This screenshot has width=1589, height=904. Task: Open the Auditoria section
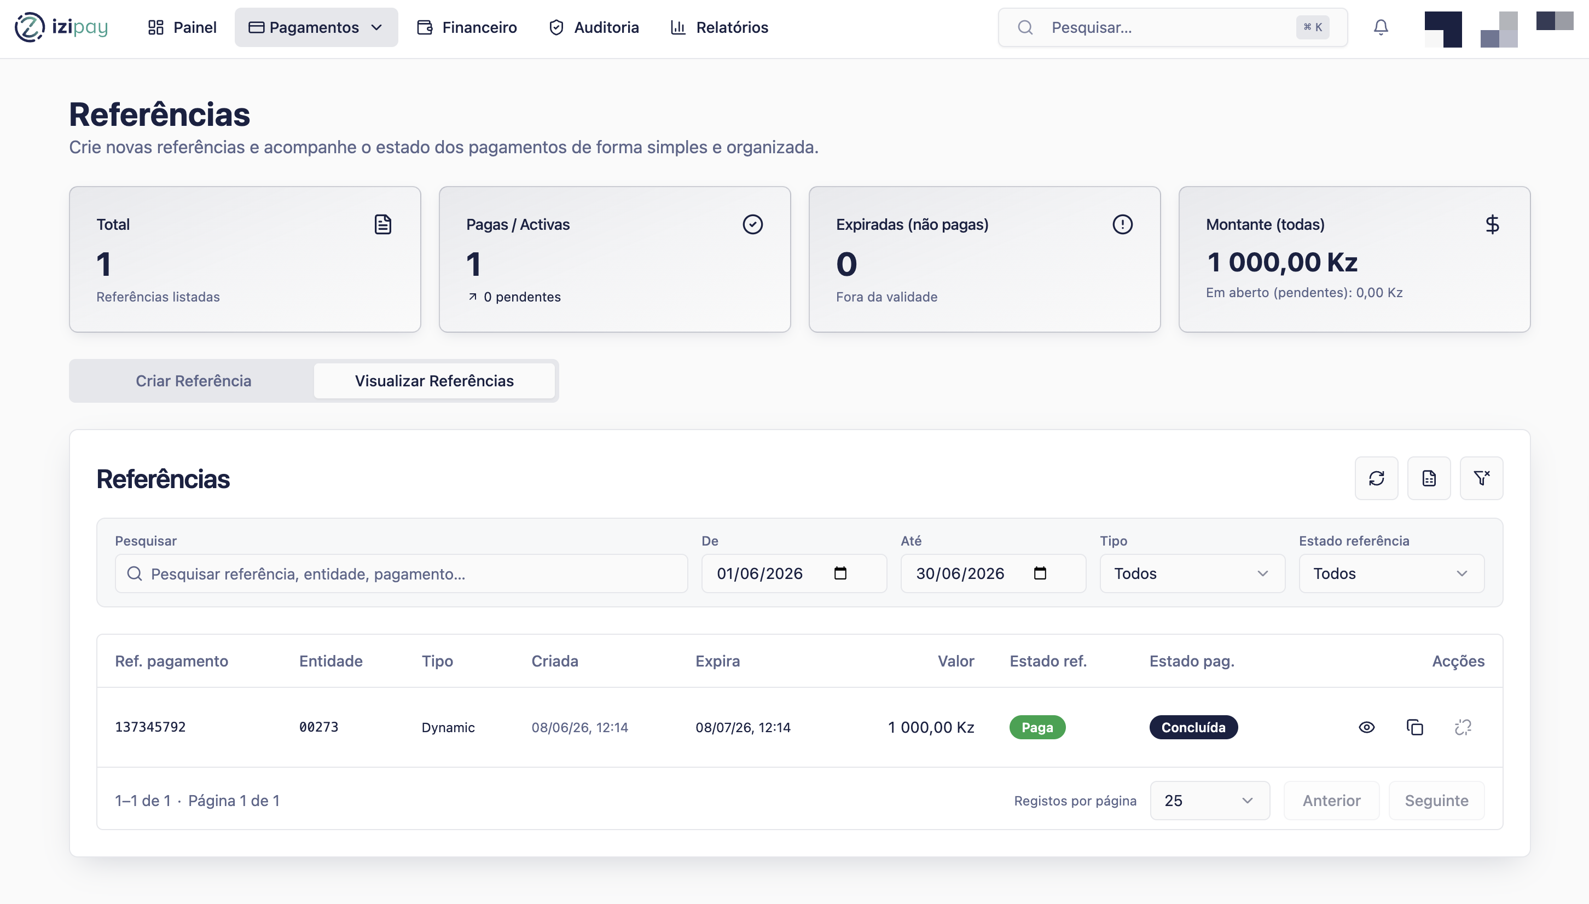pos(594,27)
